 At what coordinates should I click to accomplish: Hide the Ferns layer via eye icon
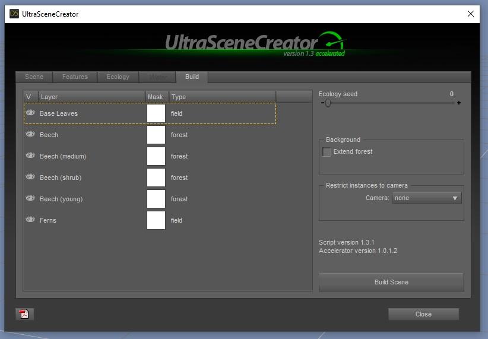pos(30,220)
